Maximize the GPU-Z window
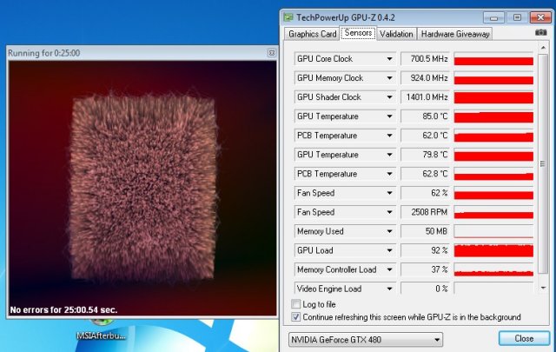This screenshot has height=352, width=556. pos(517,17)
